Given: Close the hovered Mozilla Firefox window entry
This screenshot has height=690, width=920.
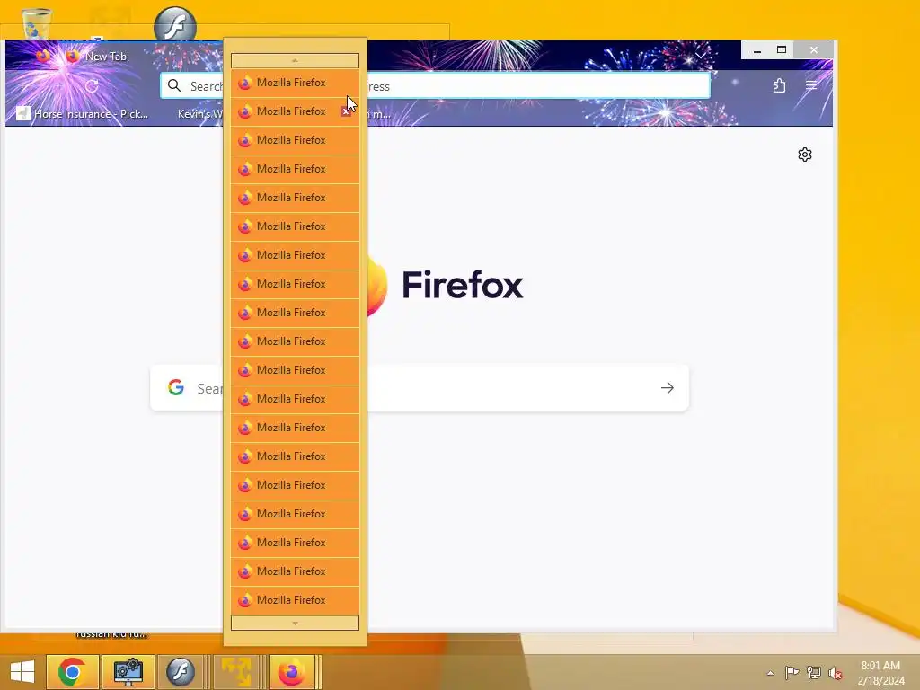Looking at the screenshot, I should pyautogui.click(x=346, y=111).
